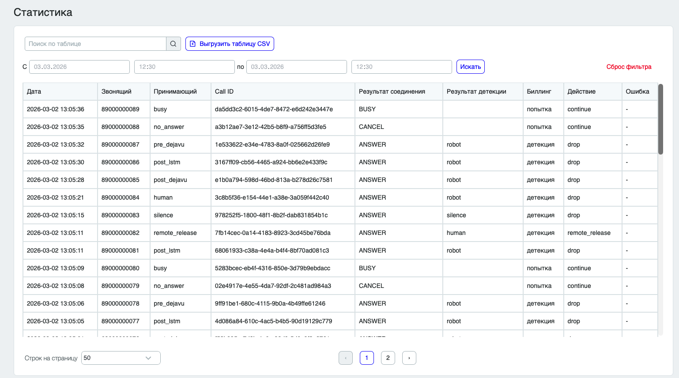679x378 pixels.
Task: Select page 1 in pagination
Action: click(x=367, y=358)
